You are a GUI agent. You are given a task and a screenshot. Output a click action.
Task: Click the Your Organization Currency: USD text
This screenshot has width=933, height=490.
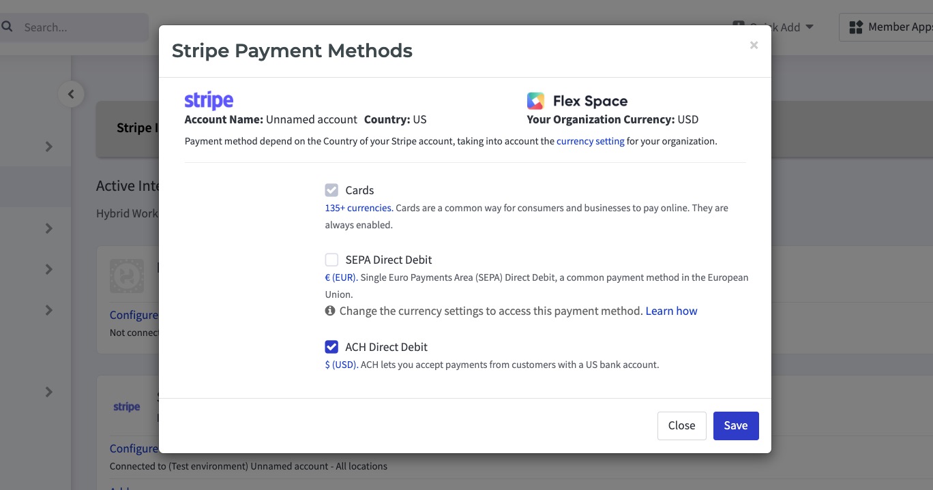(613, 119)
